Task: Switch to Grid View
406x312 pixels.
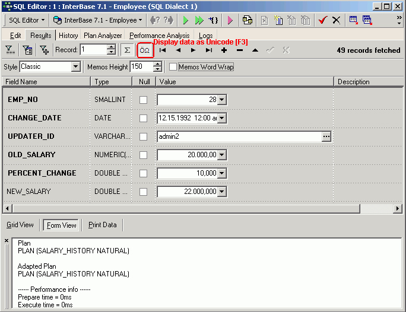Action: pyautogui.click(x=20, y=225)
